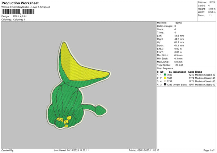Select the Zoom value 1:1
Image resolution: width=217 pixels, height=153 pixels.
[x=210, y=15]
